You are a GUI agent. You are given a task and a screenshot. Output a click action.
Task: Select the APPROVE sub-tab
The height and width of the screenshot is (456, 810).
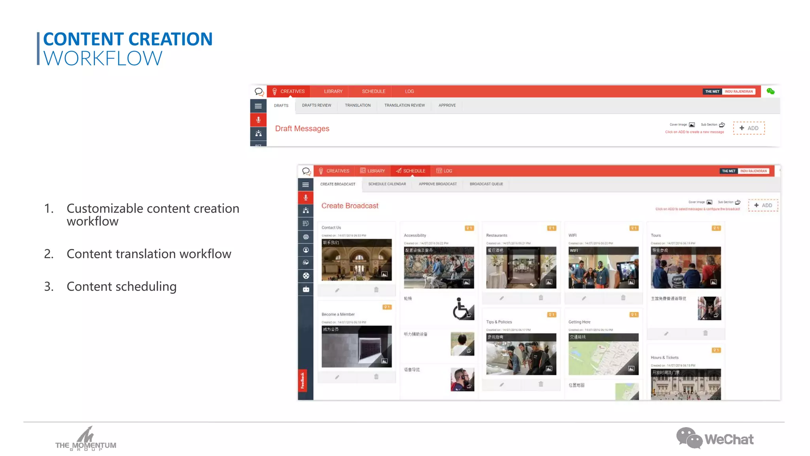tap(447, 105)
